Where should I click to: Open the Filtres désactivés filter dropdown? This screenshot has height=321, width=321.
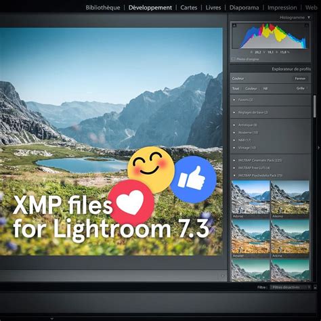(x=291, y=287)
